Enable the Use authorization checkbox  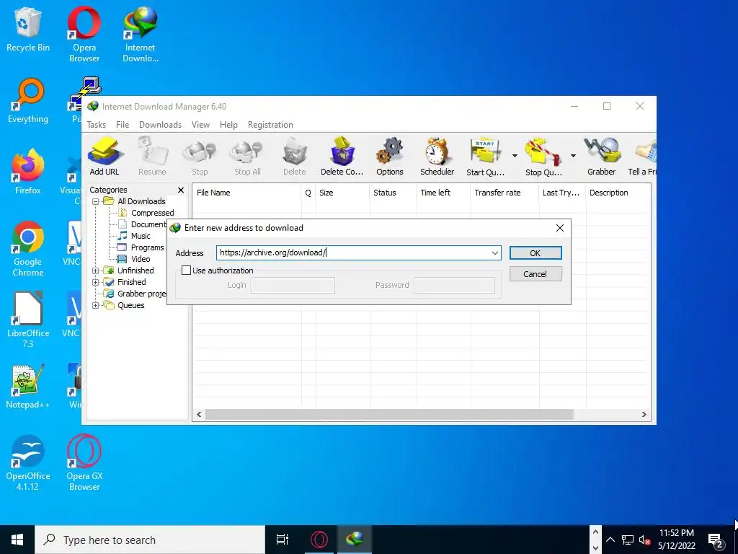187,271
